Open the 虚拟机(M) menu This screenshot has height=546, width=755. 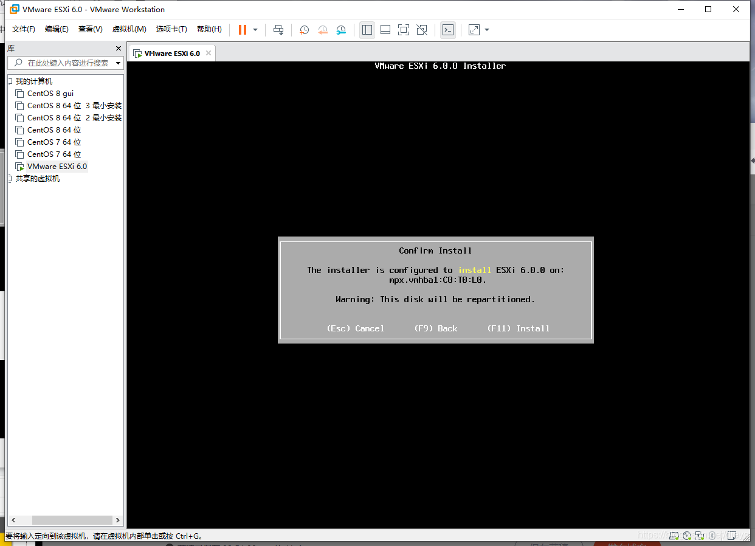(129, 29)
